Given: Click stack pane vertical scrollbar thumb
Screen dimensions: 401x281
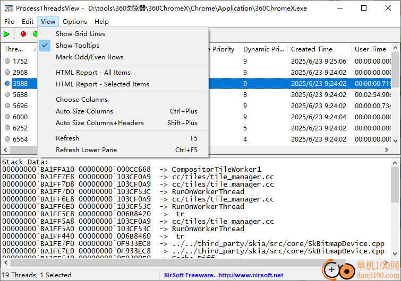Looking at the screenshot, I should 395,185.
